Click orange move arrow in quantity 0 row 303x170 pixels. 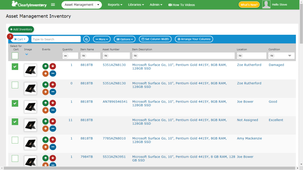[45, 92]
